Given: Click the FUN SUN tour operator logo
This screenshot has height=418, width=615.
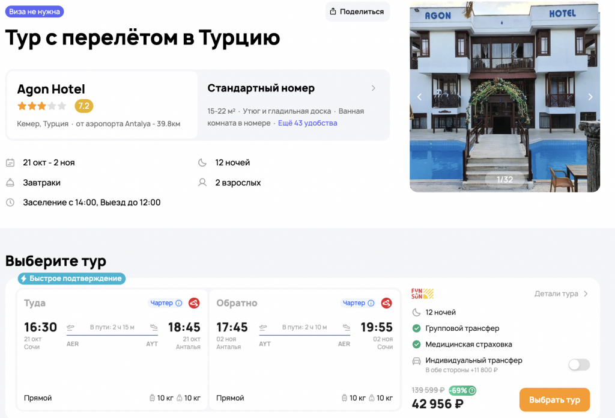Looking at the screenshot, I should tap(422, 294).
